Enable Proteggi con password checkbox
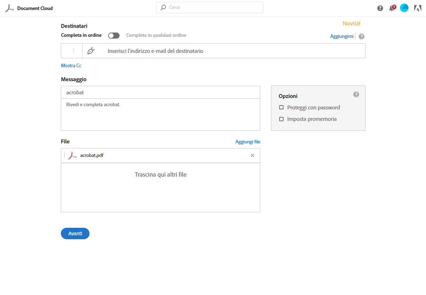This screenshot has width=426, height=295. pos(281,107)
